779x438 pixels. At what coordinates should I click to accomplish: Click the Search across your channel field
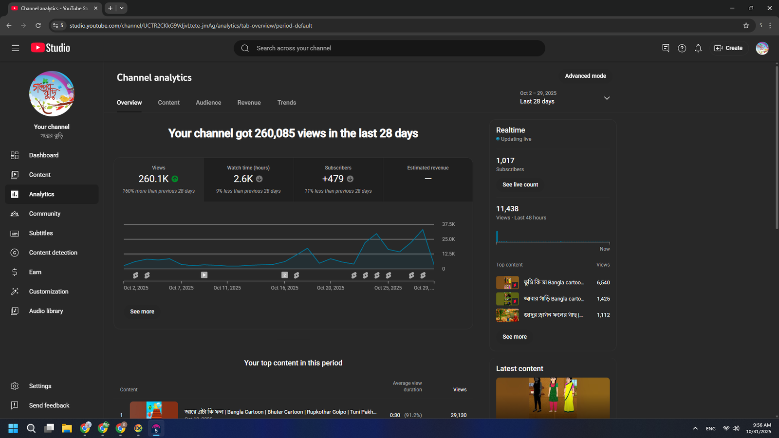click(389, 48)
